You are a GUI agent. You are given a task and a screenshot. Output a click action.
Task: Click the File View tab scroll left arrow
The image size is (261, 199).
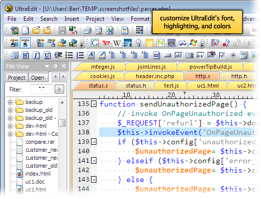(x=56, y=77)
